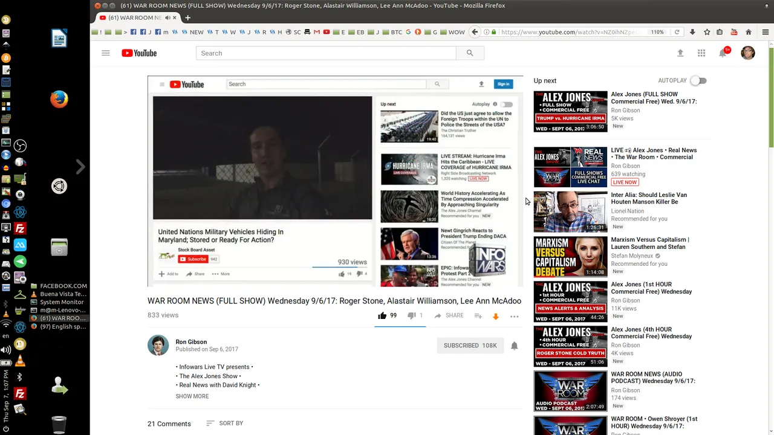The height and width of the screenshot is (435, 774).
Task: Expand the side panel chevron arrow
Action: pyautogui.click(x=80, y=166)
